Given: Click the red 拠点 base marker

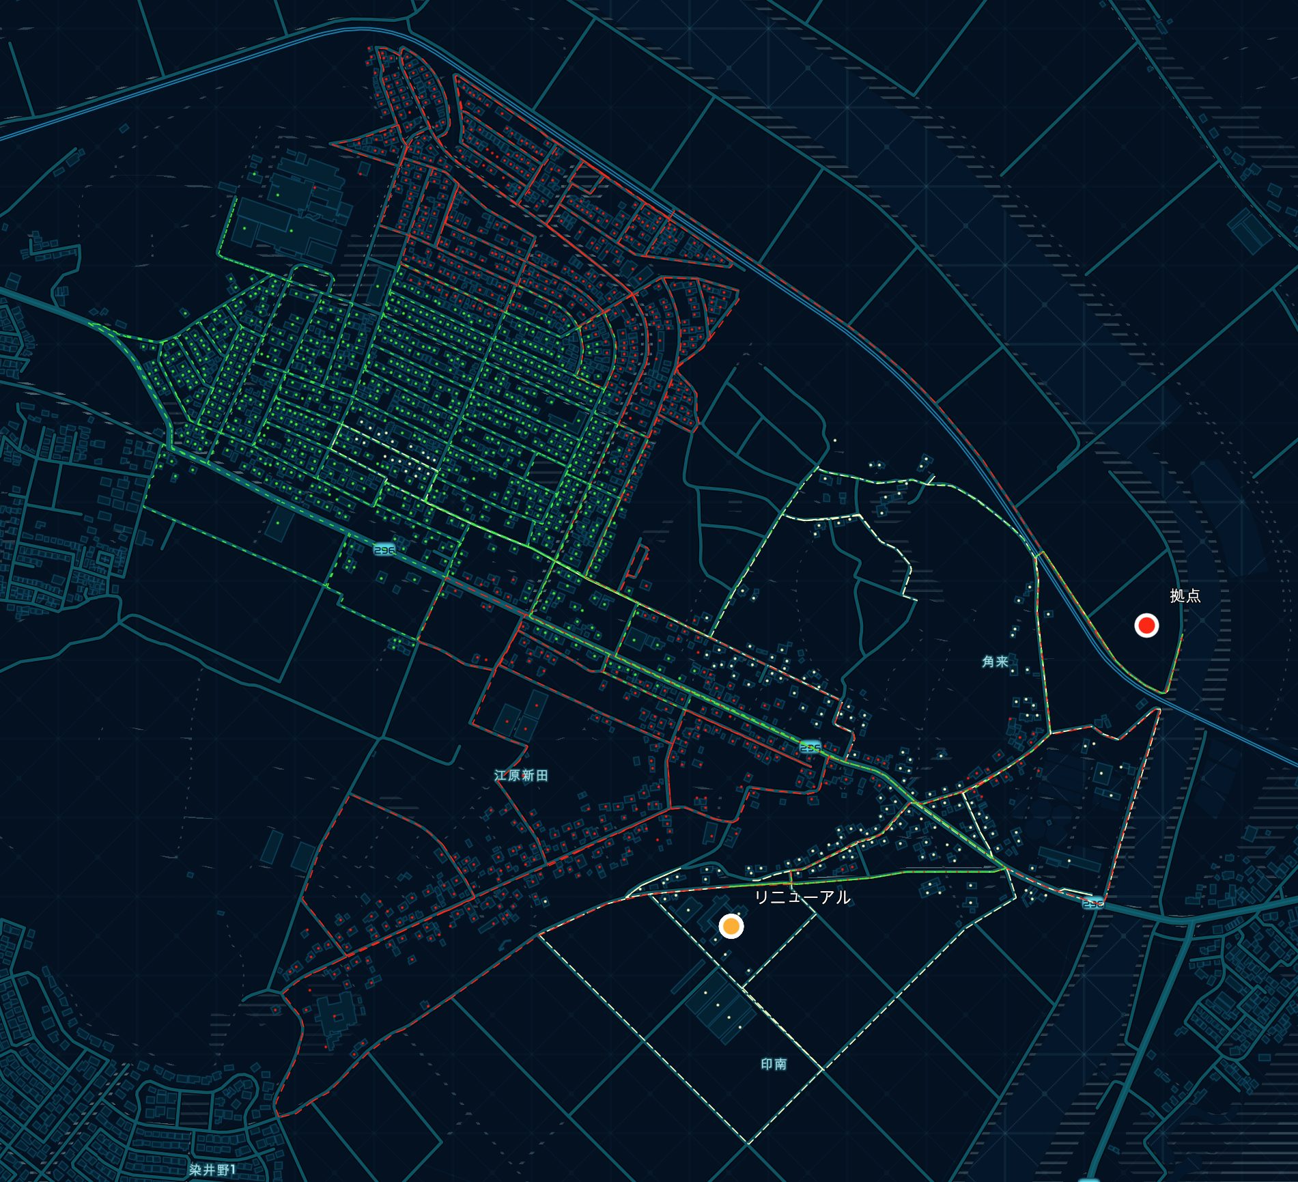Looking at the screenshot, I should (x=1146, y=625).
